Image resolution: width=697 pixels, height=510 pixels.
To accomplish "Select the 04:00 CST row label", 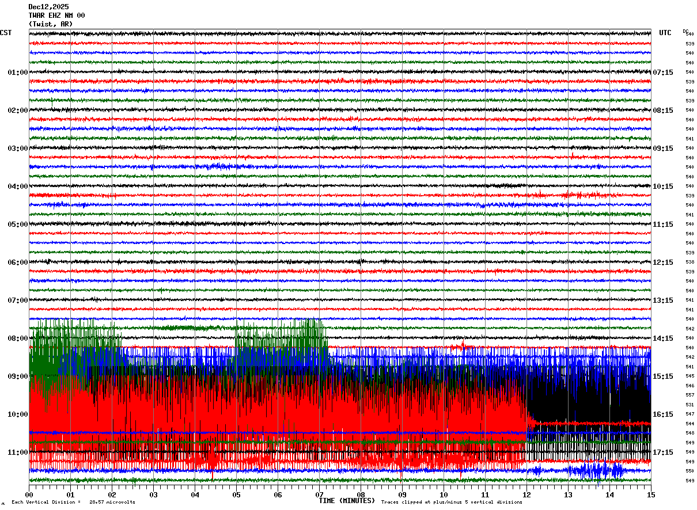I will 18,187.
